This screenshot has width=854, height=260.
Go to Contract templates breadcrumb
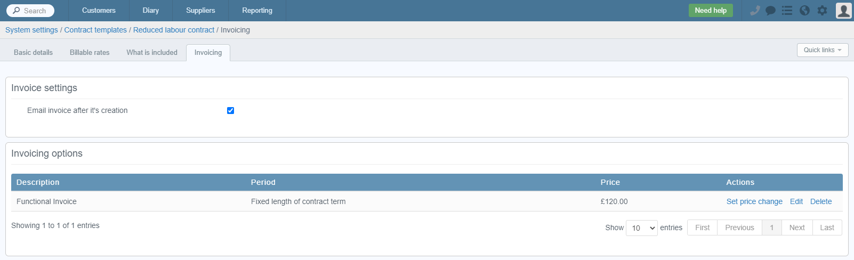(x=95, y=30)
